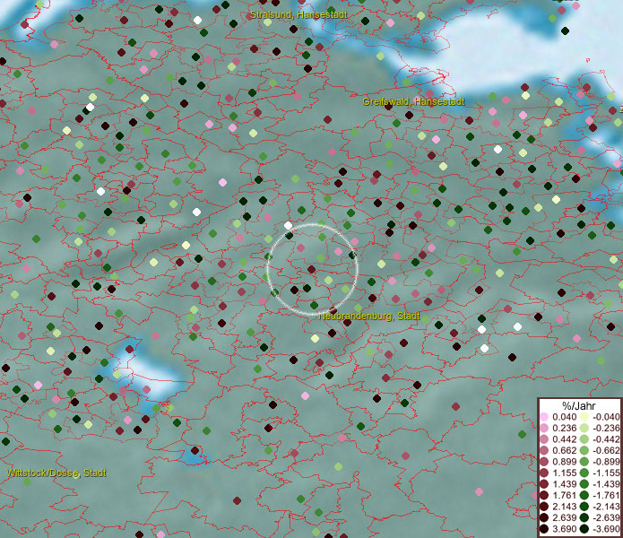623x538 pixels.
Task: Click the -3.690 legend value text
Action: pos(606,529)
